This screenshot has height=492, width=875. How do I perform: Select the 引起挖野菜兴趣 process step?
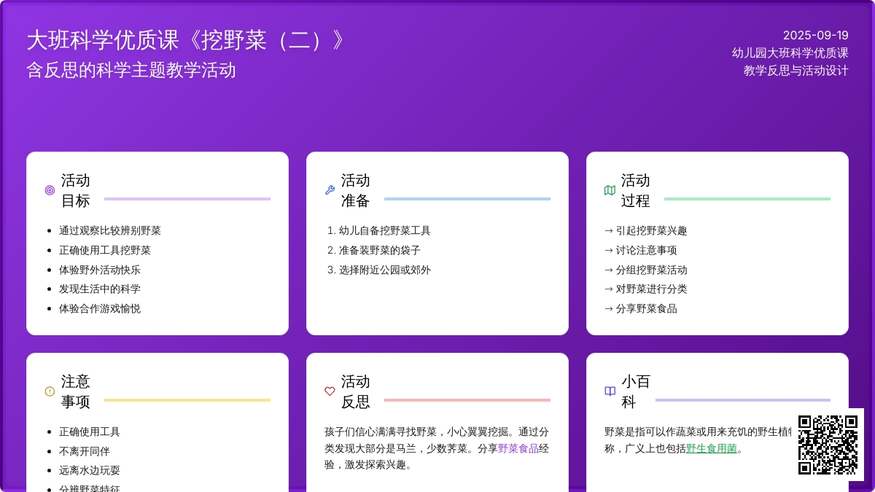click(x=650, y=231)
